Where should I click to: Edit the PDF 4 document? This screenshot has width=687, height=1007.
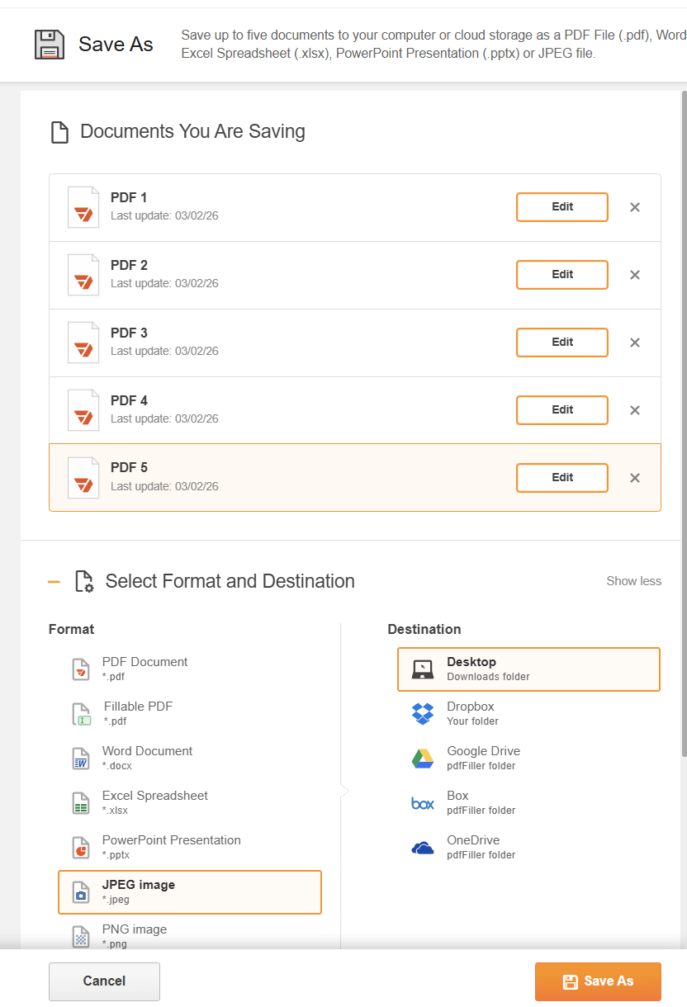tap(562, 410)
